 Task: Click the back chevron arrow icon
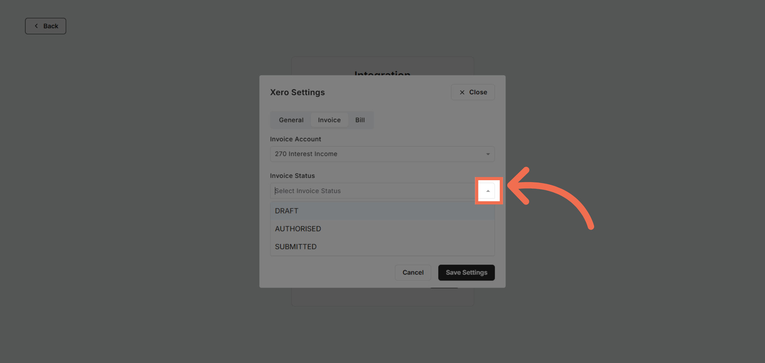(x=36, y=26)
